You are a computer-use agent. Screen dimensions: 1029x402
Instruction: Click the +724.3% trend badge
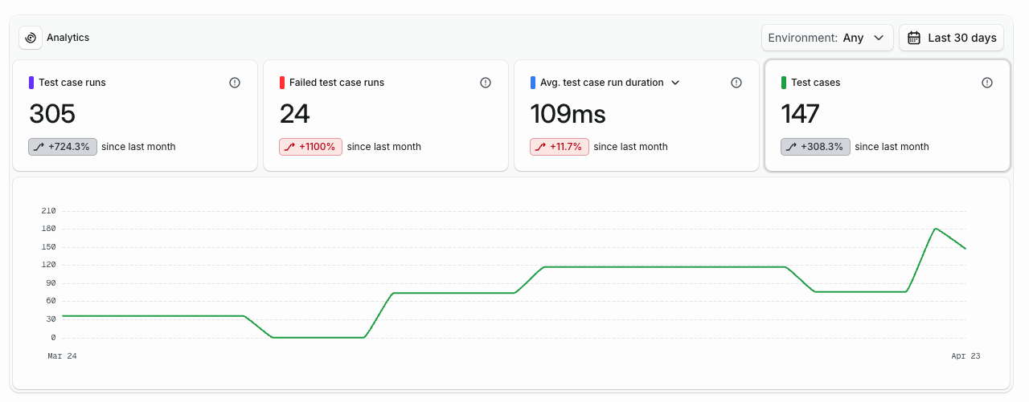63,147
